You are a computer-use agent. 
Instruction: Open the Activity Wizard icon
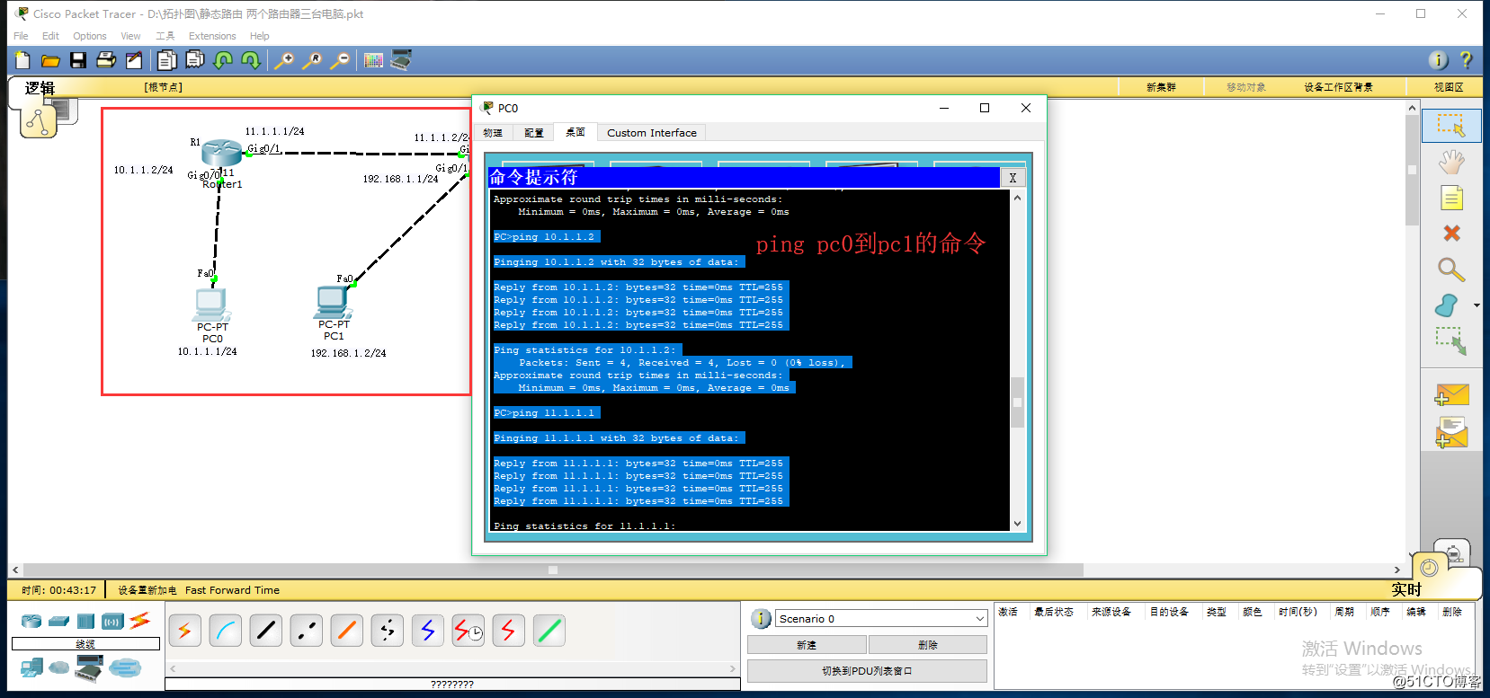coord(134,60)
